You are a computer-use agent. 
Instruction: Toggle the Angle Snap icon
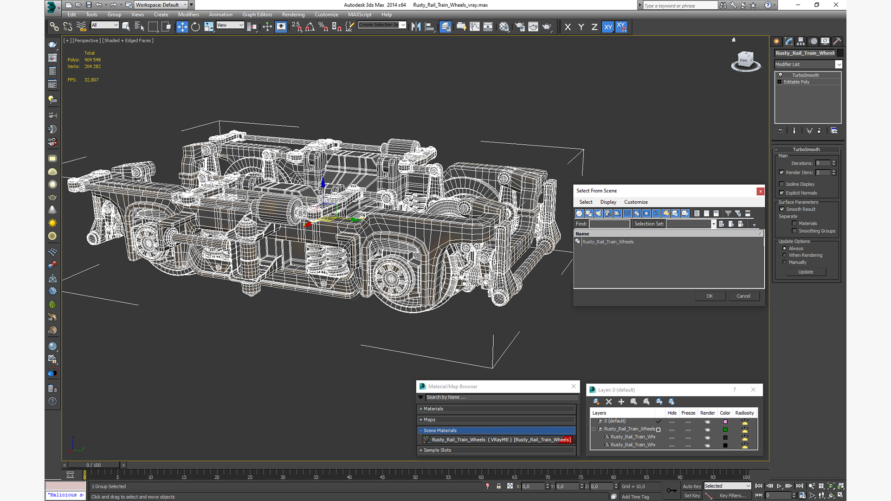coord(310,27)
